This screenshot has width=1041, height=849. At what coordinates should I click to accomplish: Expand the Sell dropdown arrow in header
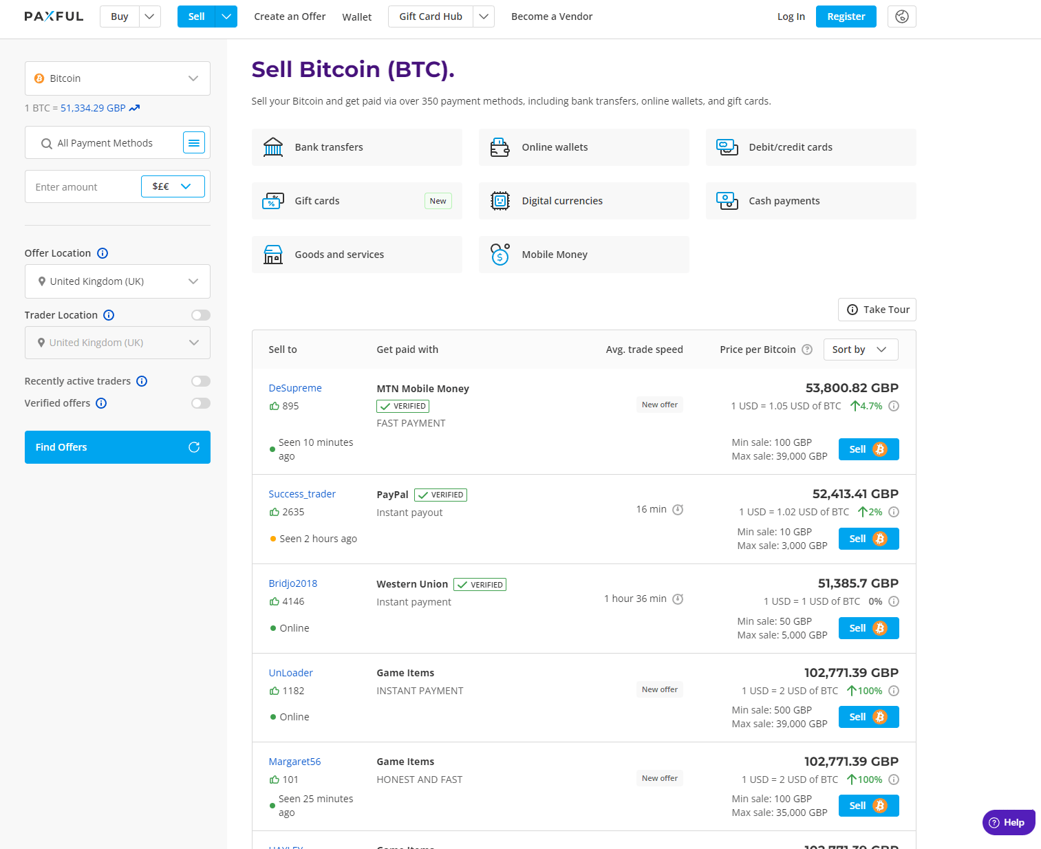[226, 17]
